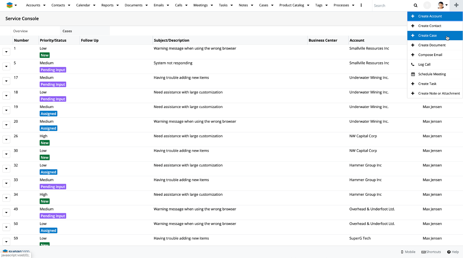Click the SugarCRM cube logo icon
Image resolution: width=463 pixels, height=258 pixels.
pos(10,5)
